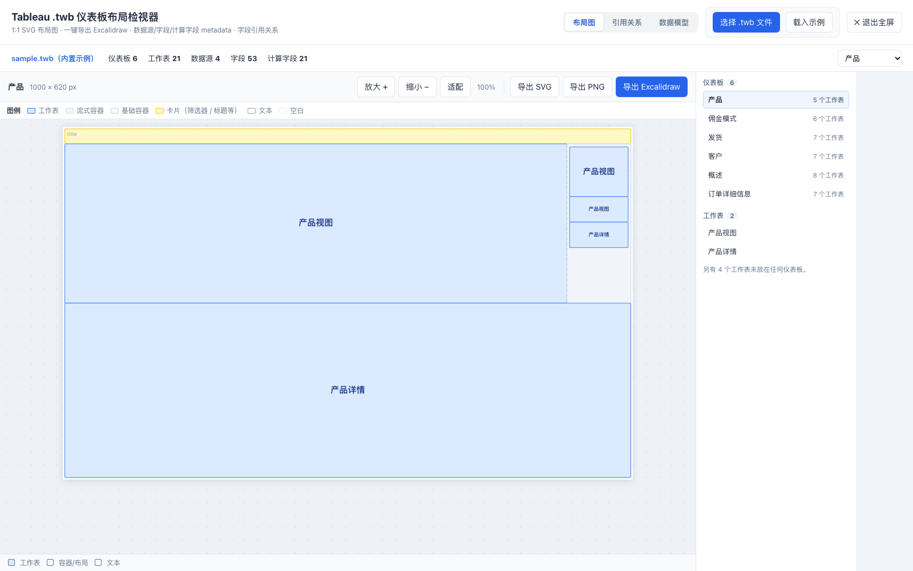Click the 载入示例 button
The height and width of the screenshot is (571, 913).
click(x=809, y=22)
